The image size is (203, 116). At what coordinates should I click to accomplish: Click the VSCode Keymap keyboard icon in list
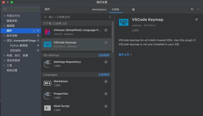[x=48, y=44]
